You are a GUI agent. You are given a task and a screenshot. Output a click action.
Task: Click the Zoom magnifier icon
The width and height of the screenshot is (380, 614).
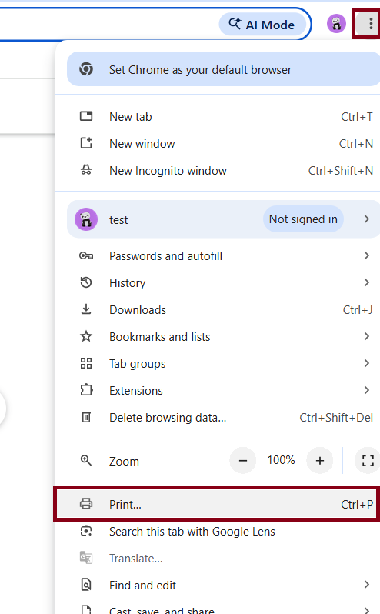(x=86, y=460)
